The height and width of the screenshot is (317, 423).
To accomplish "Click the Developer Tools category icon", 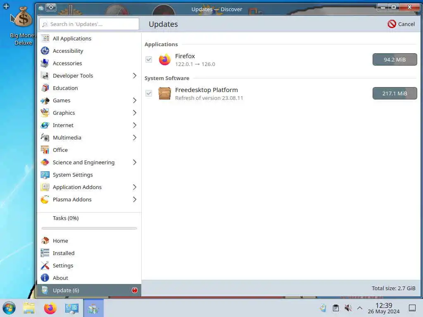I will pos(45,76).
